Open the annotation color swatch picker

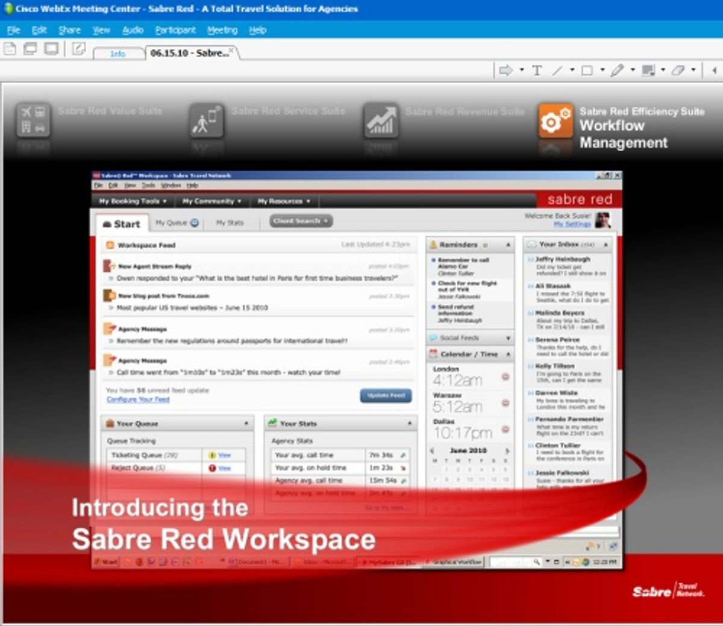pos(648,70)
